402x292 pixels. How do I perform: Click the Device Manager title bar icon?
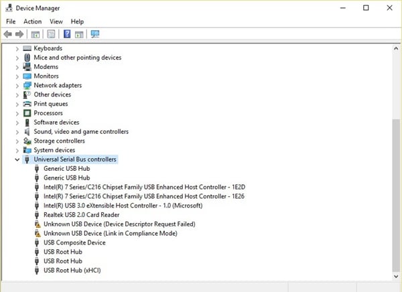[x=9, y=8]
